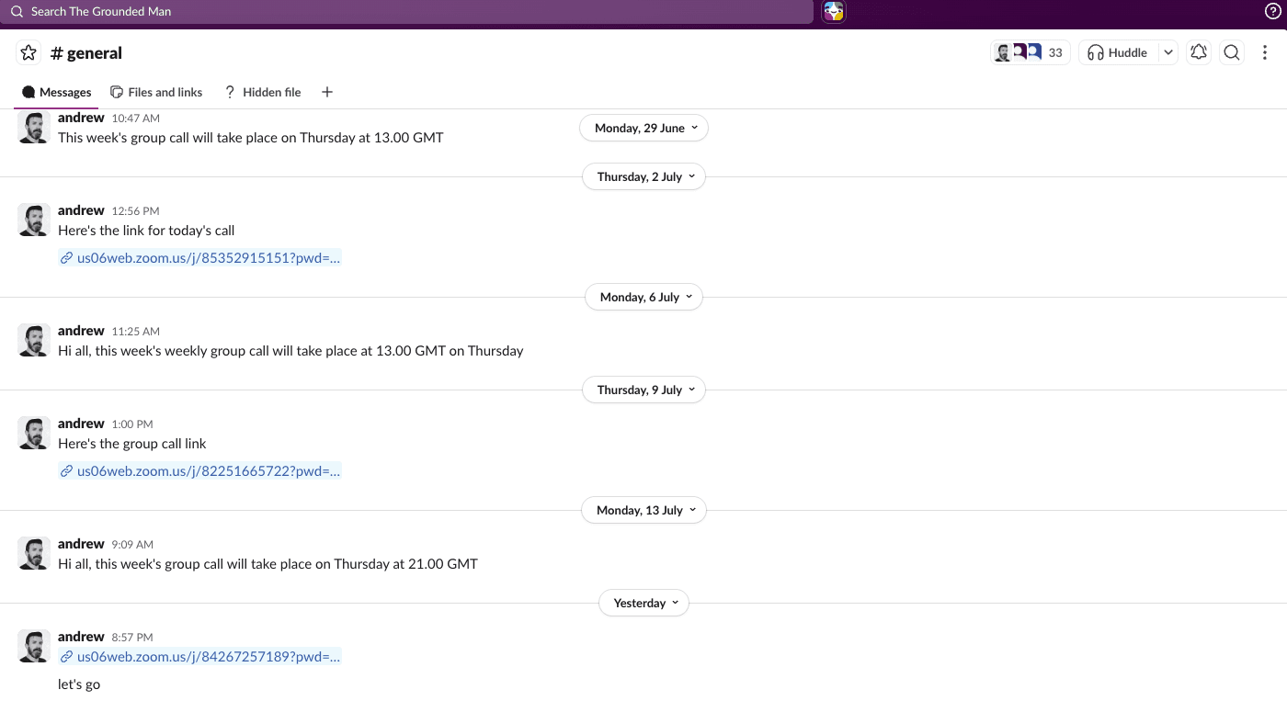The image size is (1287, 701).
Task: Open the Hidden file tab
Action: tap(263, 92)
